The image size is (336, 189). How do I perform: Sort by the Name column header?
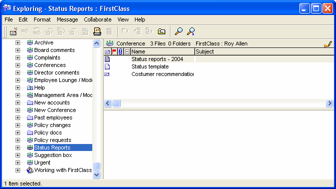click(162, 51)
